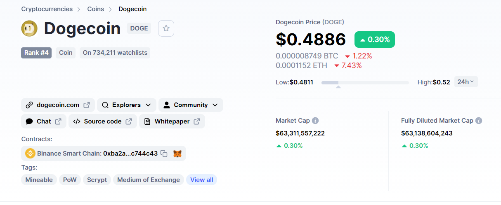Go to Cryptocurrencies breadcrumb
Viewport: 501px width, 205px height.
pyautogui.click(x=47, y=9)
